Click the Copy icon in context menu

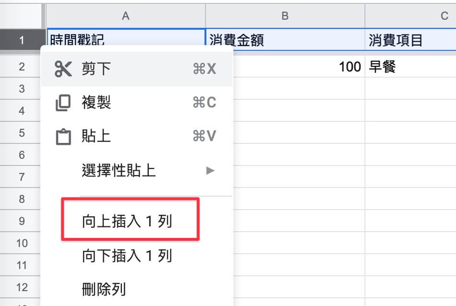click(63, 103)
